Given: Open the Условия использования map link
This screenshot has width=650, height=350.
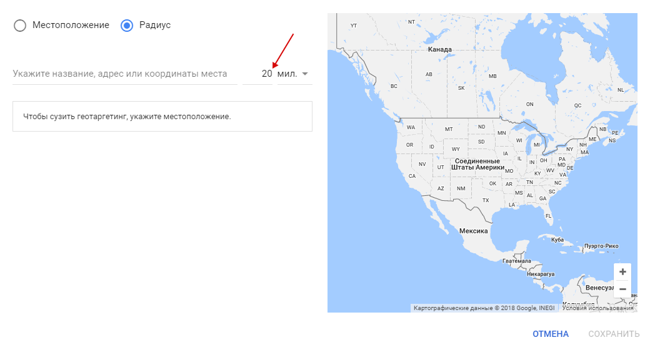Looking at the screenshot, I should click(x=597, y=308).
